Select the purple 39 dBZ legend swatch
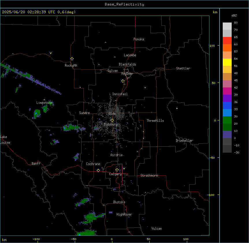This screenshot has height=243, width=249. (x=227, y=98)
